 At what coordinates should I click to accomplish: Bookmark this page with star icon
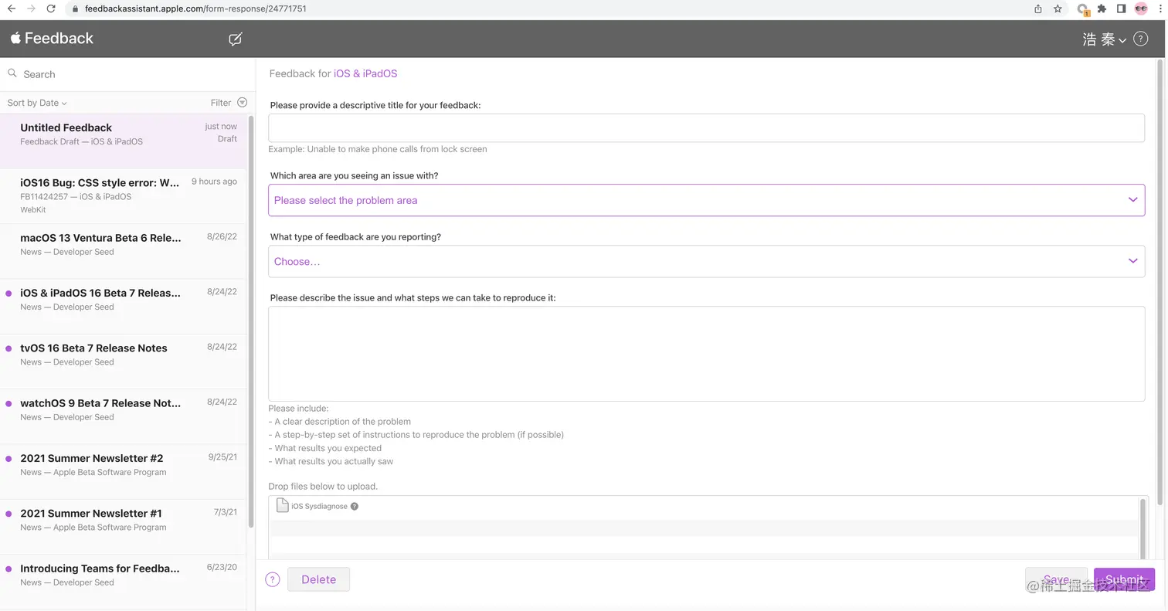[x=1058, y=8]
